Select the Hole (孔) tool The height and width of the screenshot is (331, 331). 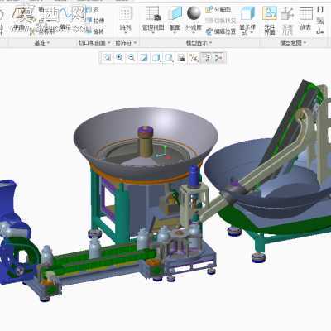(x=92, y=10)
